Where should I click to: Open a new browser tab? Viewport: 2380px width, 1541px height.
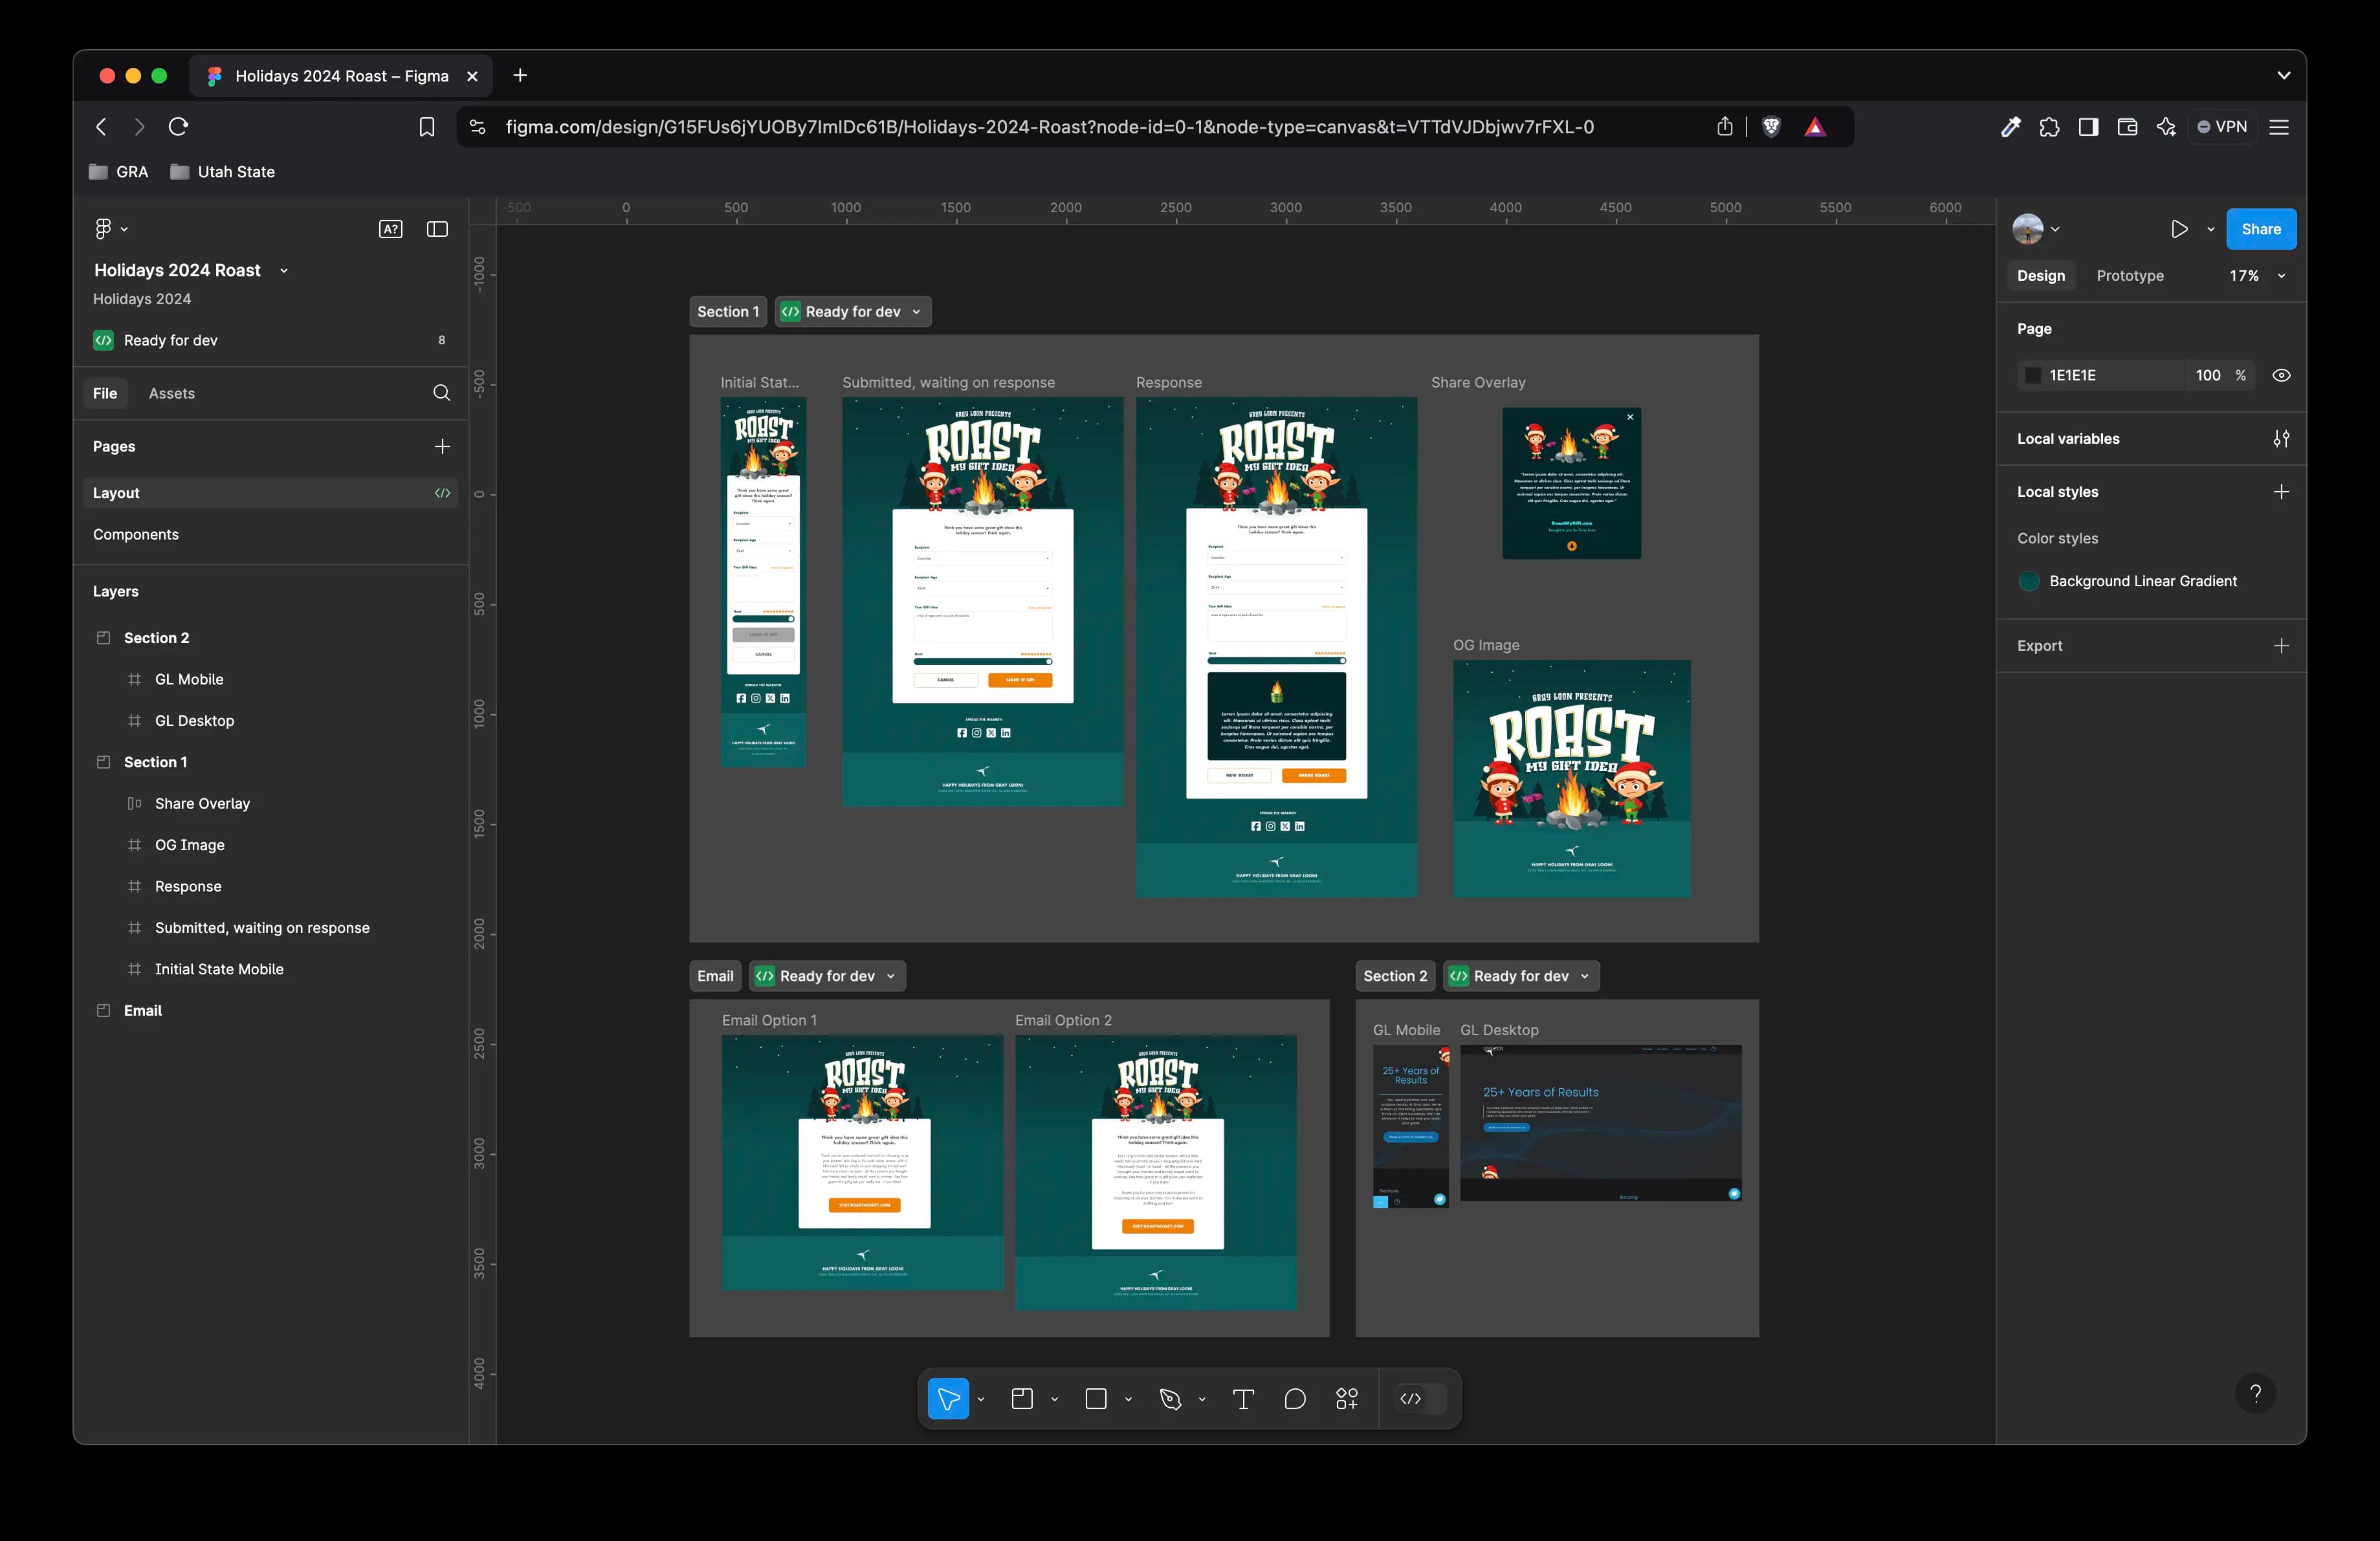[520, 76]
